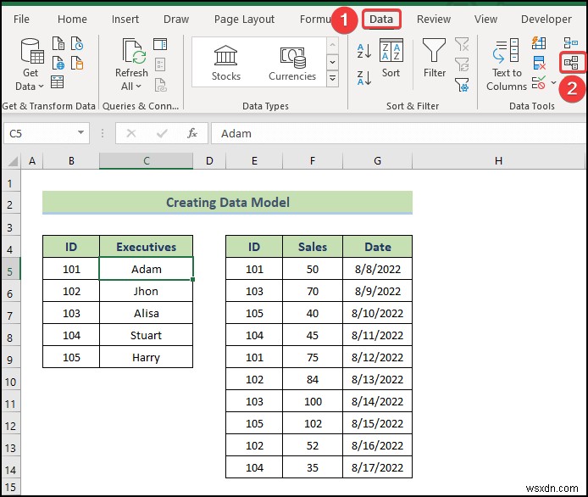Image resolution: width=588 pixels, height=497 pixels.
Task: Select the Data ribbon tab
Action: click(x=381, y=20)
